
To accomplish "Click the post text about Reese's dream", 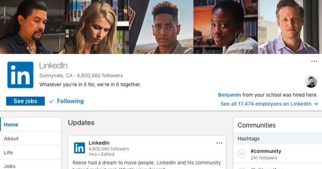I will click(147, 164).
